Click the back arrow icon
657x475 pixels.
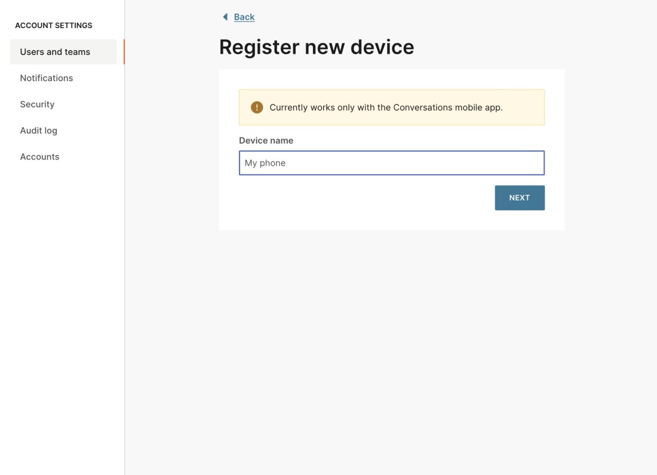point(225,17)
